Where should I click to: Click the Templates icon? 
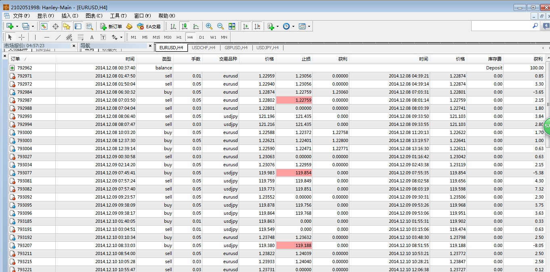click(302, 26)
